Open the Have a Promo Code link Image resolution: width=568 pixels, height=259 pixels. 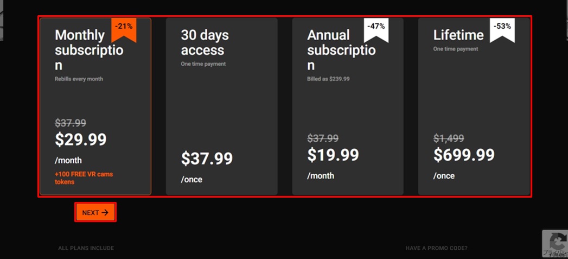(436, 248)
